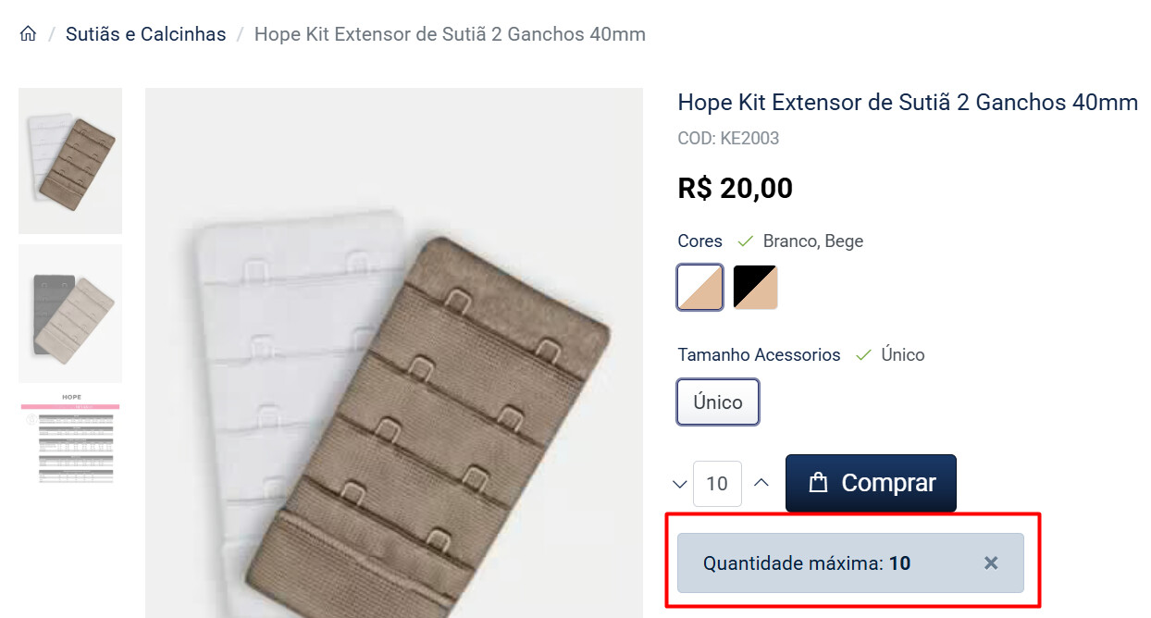This screenshot has height=618, width=1151.
Task: Select the COD: KE2003 product code
Action: (x=729, y=139)
